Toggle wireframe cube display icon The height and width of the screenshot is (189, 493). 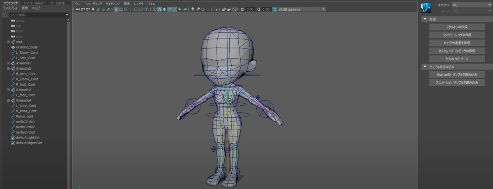[x=154, y=9]
